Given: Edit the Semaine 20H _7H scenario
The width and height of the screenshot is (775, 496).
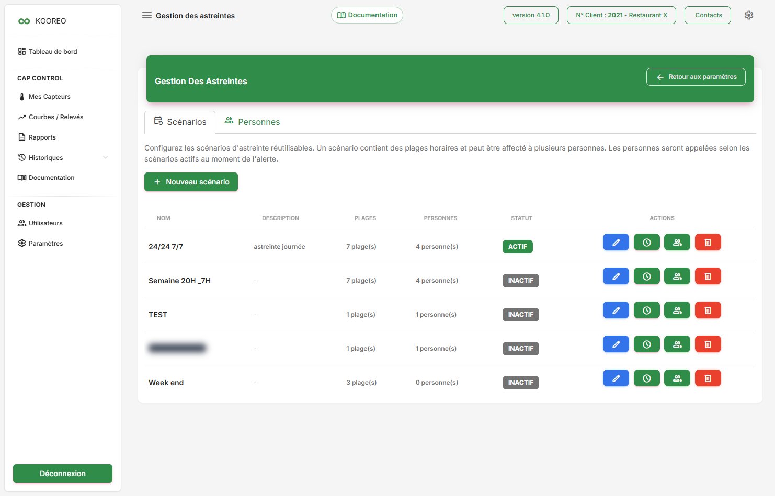Looking at the screenshot, I should (616, 276).
